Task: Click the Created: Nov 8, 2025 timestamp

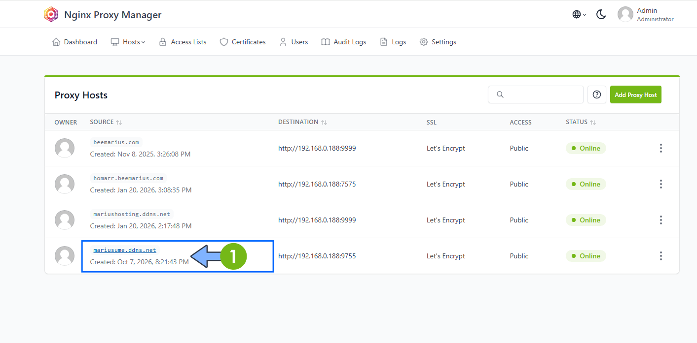Action: 140,154
